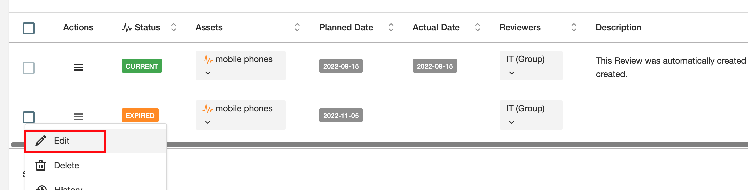Click the pencil Edit icon in the menu
The height and width of the screenshot is (190, 748).
(41, 141)
